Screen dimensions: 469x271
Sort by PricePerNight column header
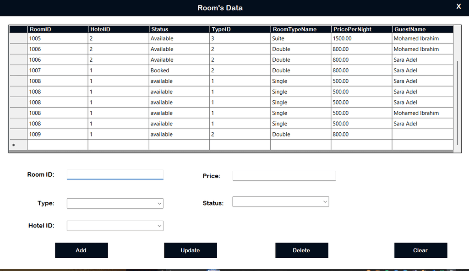point(361,29)
